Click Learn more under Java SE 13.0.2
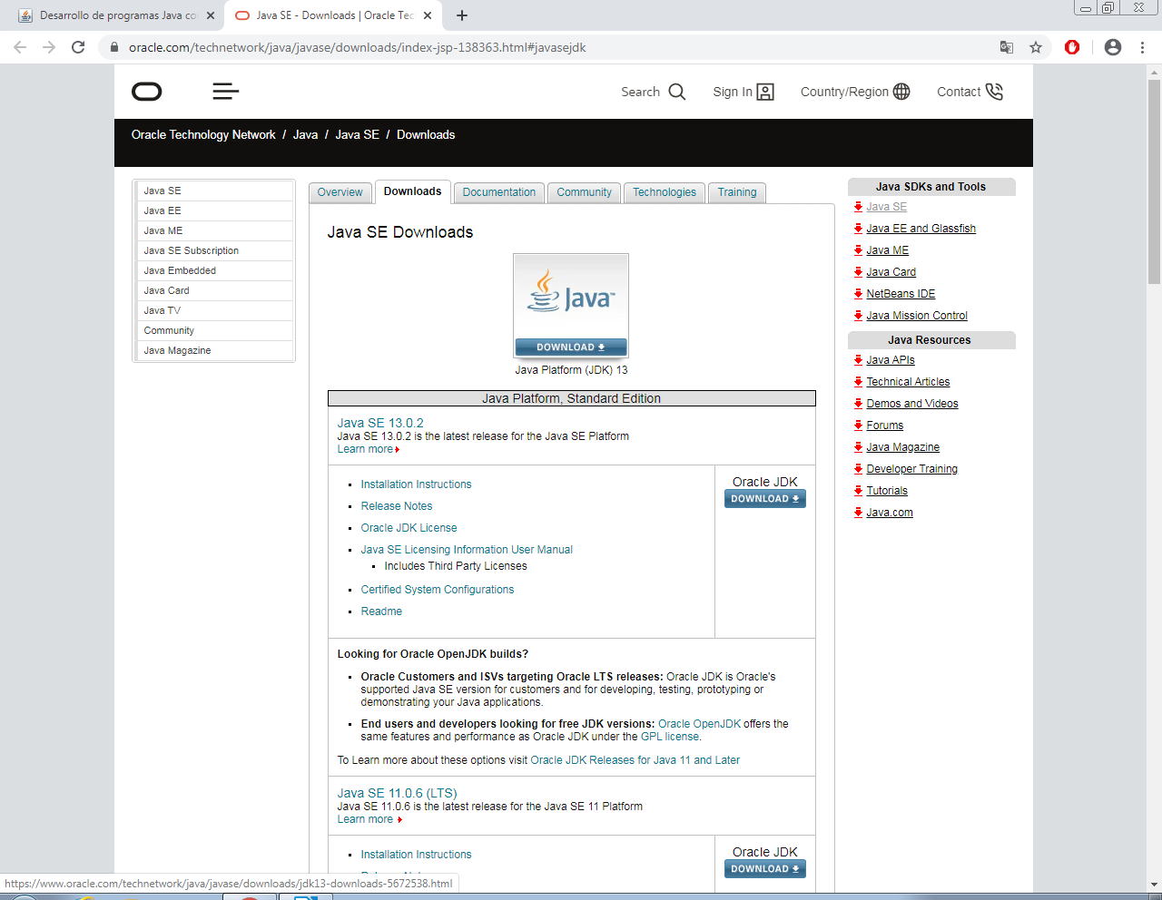 (x=366, y=449)
